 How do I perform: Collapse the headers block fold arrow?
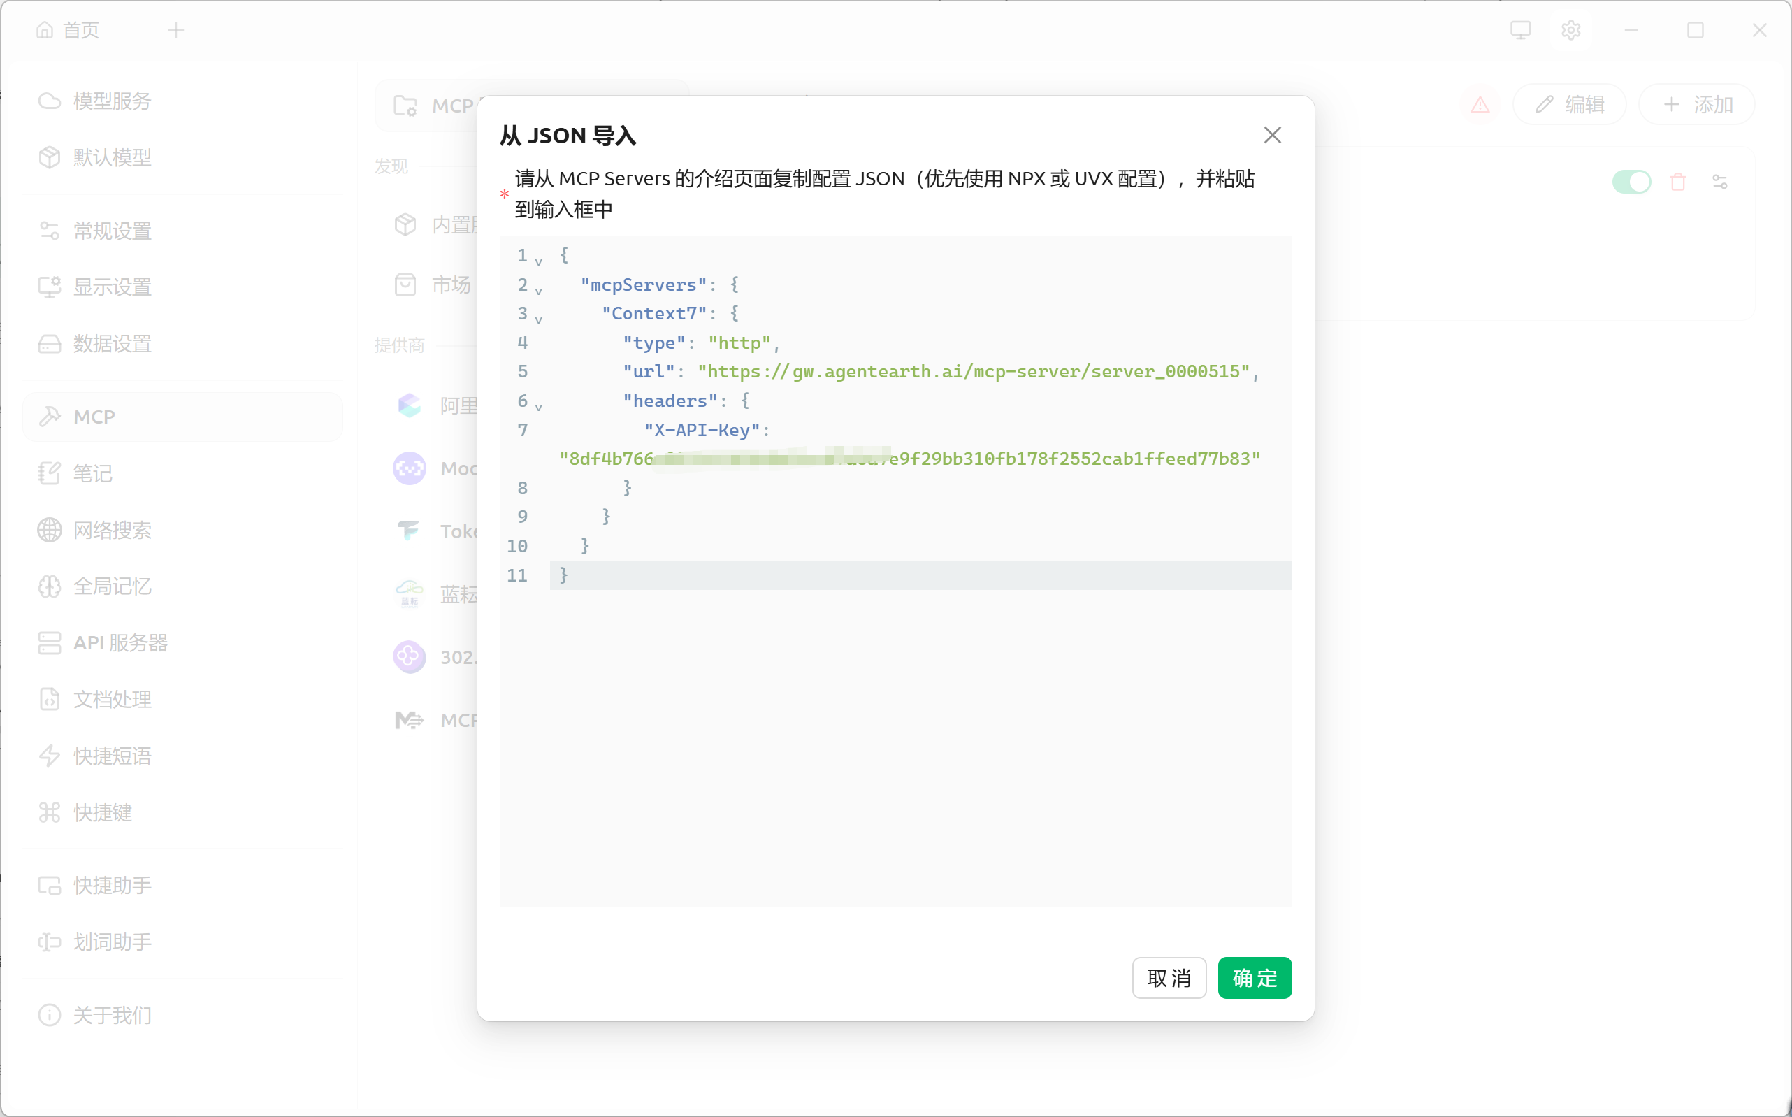coord(538,406)
